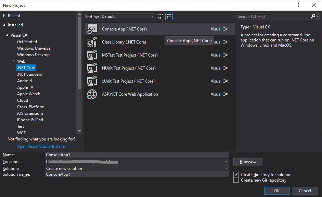Click the search magnifier icon
The height and width of the screenshot is (197, 322).
313,16
